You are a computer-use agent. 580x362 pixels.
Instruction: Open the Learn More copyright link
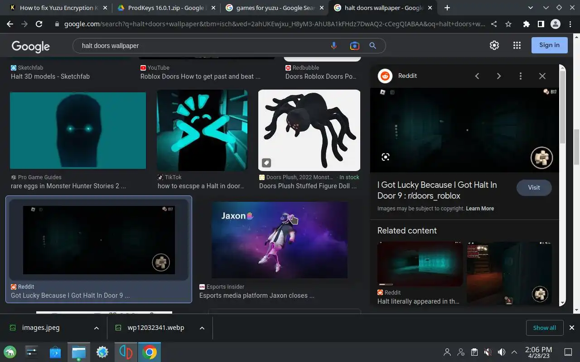480,209
